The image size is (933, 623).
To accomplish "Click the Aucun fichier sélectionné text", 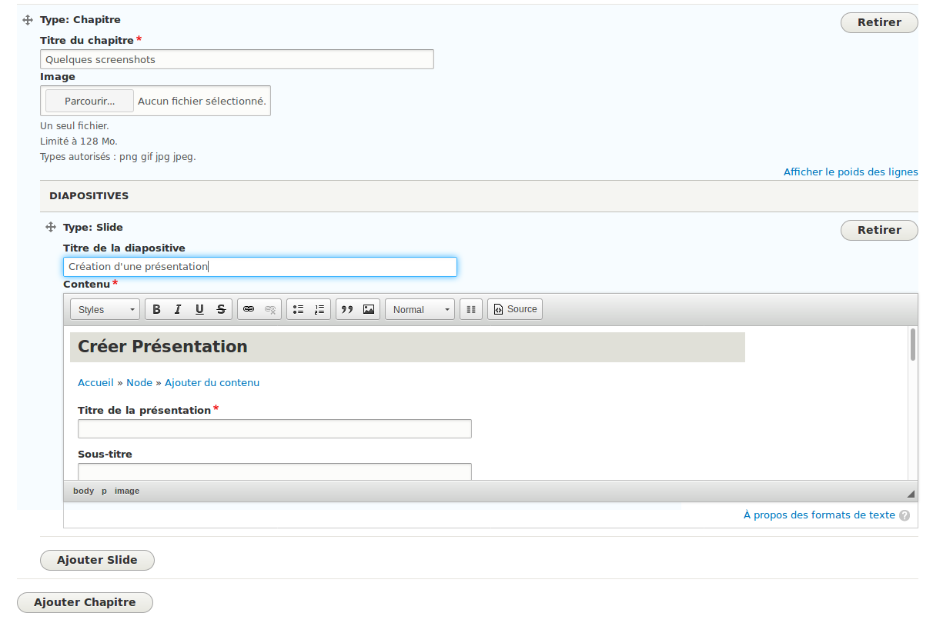I will point(202,101).
